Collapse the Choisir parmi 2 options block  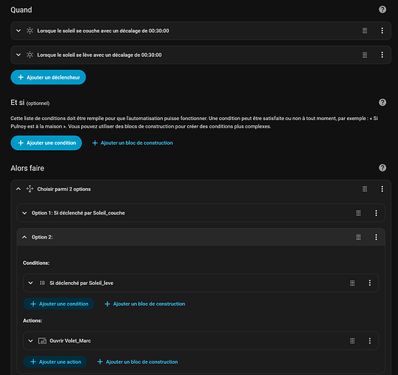click(19, 189)
